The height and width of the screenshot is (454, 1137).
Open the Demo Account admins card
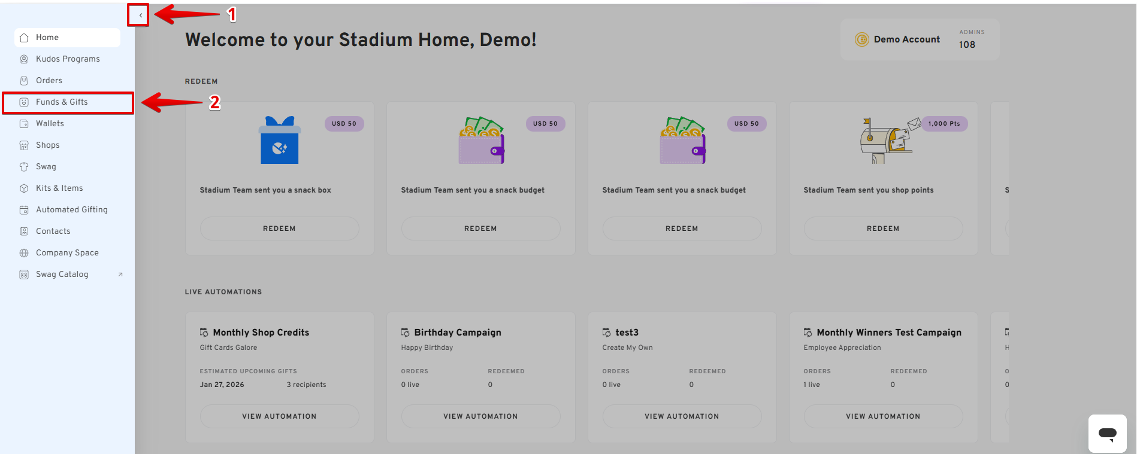[920, 39]
